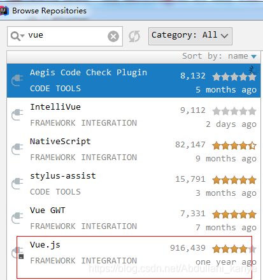Select the stylus-assist plugin entry

(x=134, y=184)
